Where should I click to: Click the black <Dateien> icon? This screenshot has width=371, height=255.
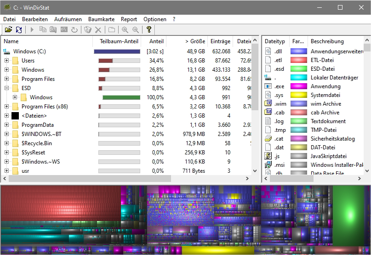click(x=15, y=116)
